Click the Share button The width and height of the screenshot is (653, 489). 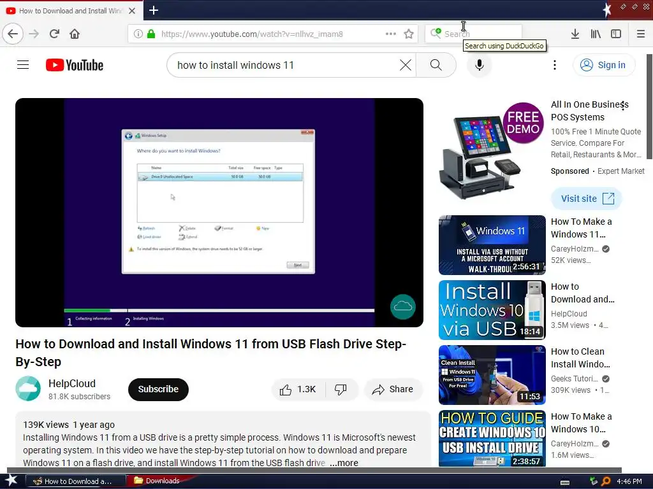393,389
